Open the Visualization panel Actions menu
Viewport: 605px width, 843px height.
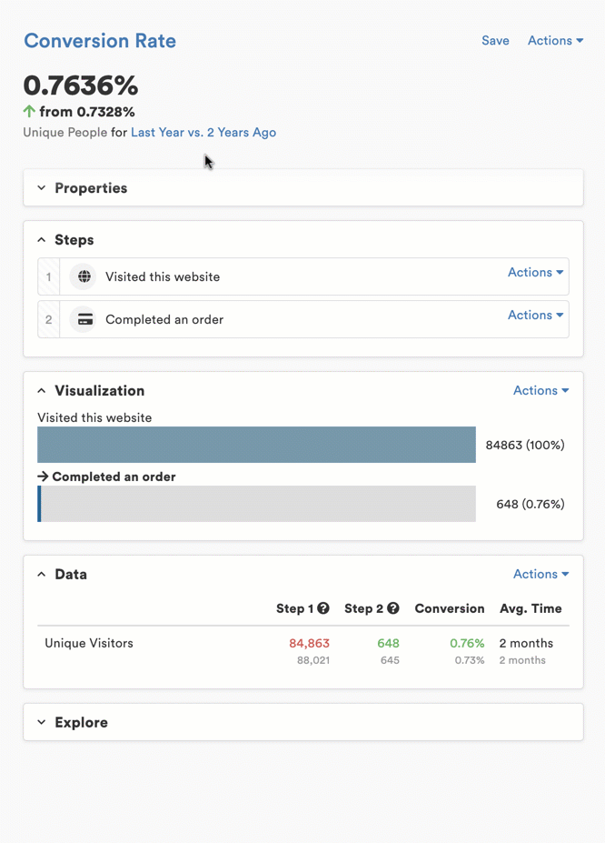[541, 391]
